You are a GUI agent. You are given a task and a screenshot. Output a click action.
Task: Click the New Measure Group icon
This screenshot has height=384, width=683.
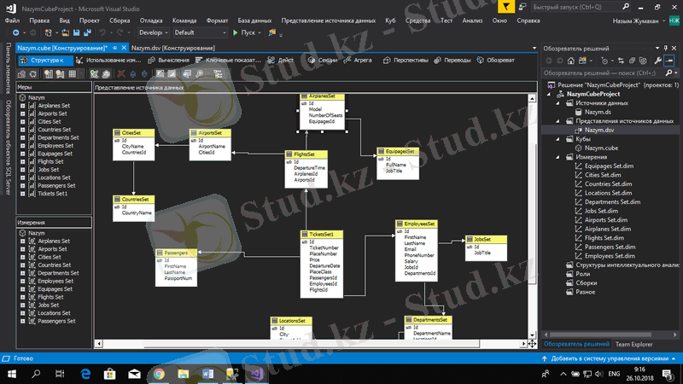coord(60,74)
